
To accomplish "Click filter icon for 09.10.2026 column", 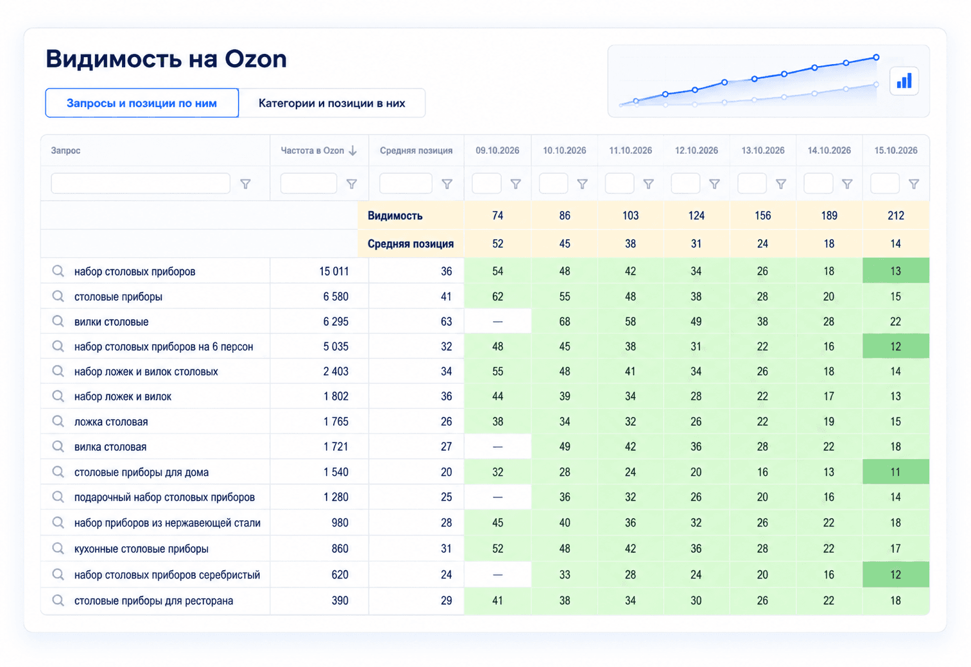I will 515,184.
